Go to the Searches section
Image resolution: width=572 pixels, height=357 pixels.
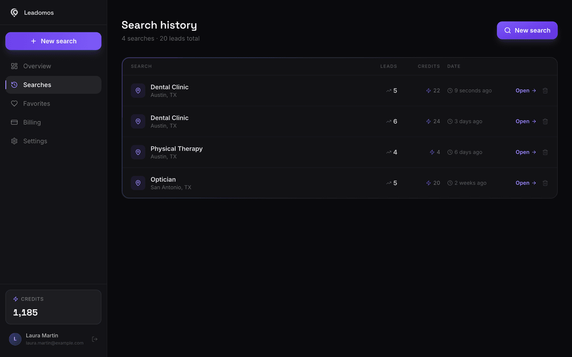coord(53,85)
